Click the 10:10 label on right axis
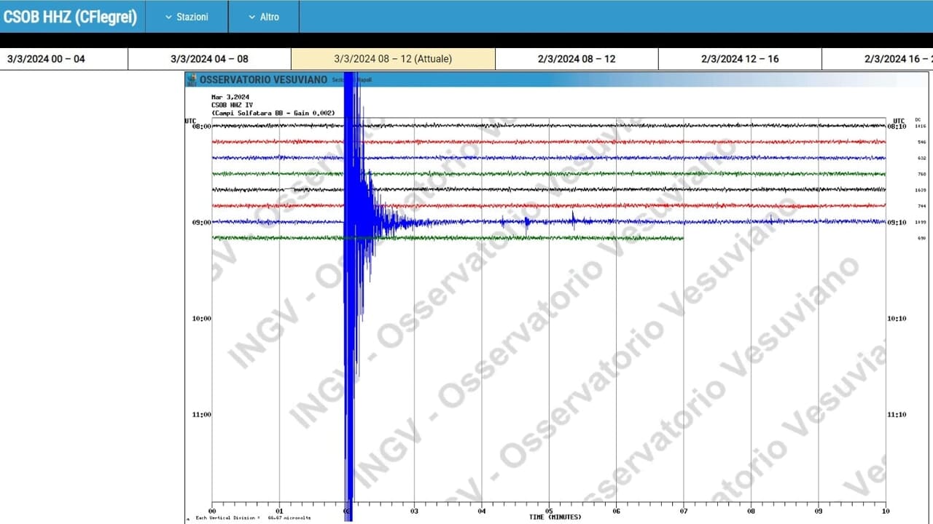The image size is (933, 524). [897, 318]
